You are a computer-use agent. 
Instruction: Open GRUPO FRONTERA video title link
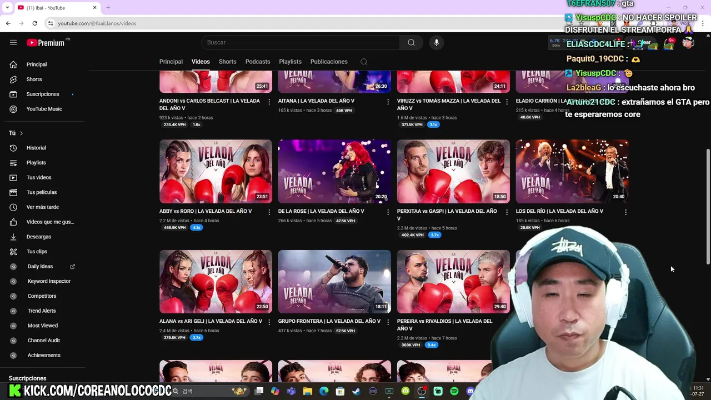click(329, 321)
